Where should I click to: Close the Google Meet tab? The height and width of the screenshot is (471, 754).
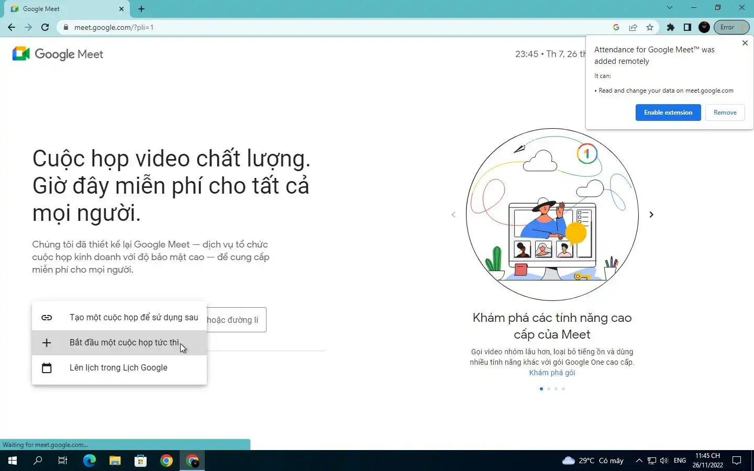[121, 9]
